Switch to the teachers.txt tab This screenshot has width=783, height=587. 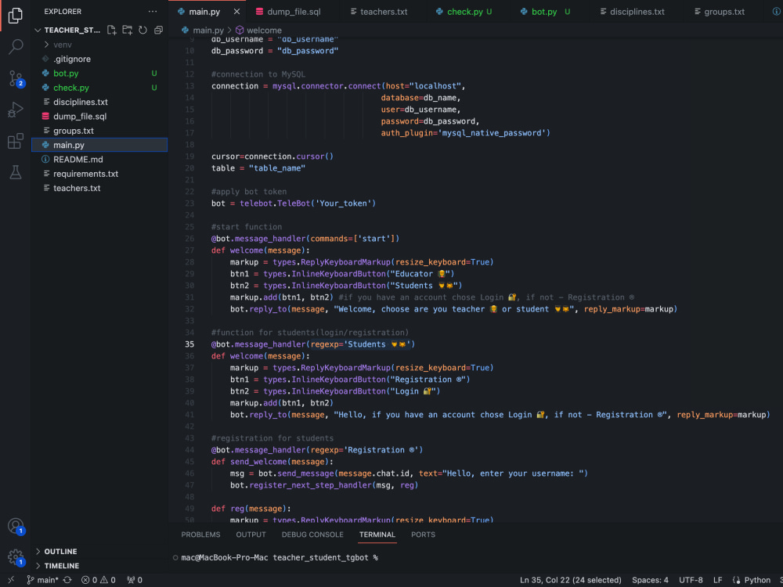(378, 12)
